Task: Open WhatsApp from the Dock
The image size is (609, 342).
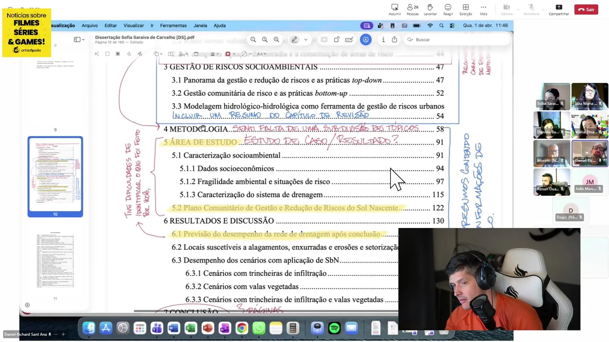Action: pos(258,328)
